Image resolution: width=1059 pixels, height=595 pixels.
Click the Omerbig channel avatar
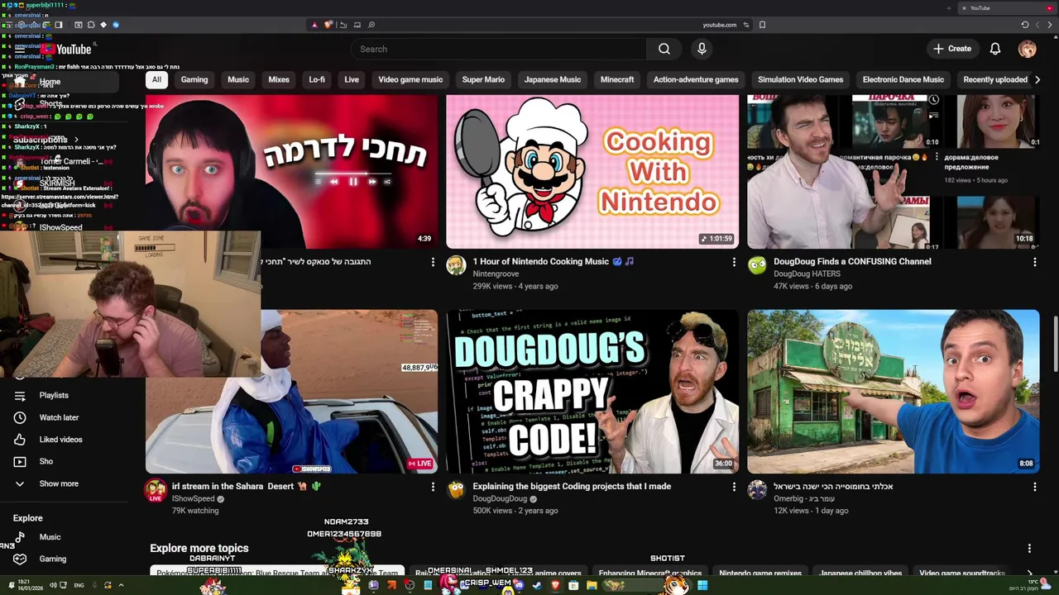pos(757,490)
